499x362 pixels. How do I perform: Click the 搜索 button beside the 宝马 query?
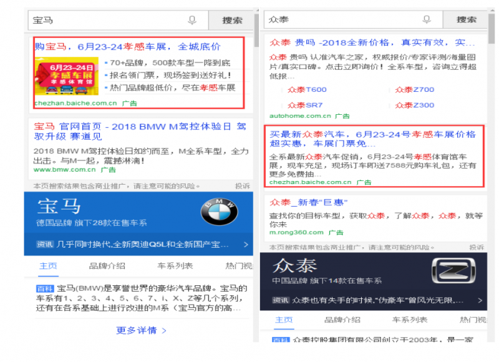(x=231, y=21)
